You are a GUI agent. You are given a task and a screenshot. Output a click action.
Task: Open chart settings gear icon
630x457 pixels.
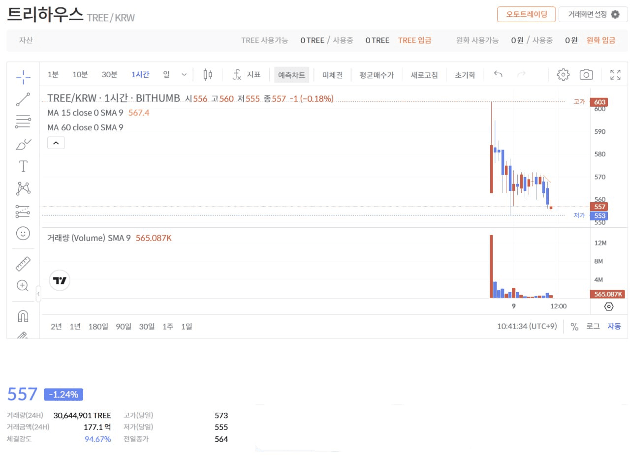click(563, 75)
